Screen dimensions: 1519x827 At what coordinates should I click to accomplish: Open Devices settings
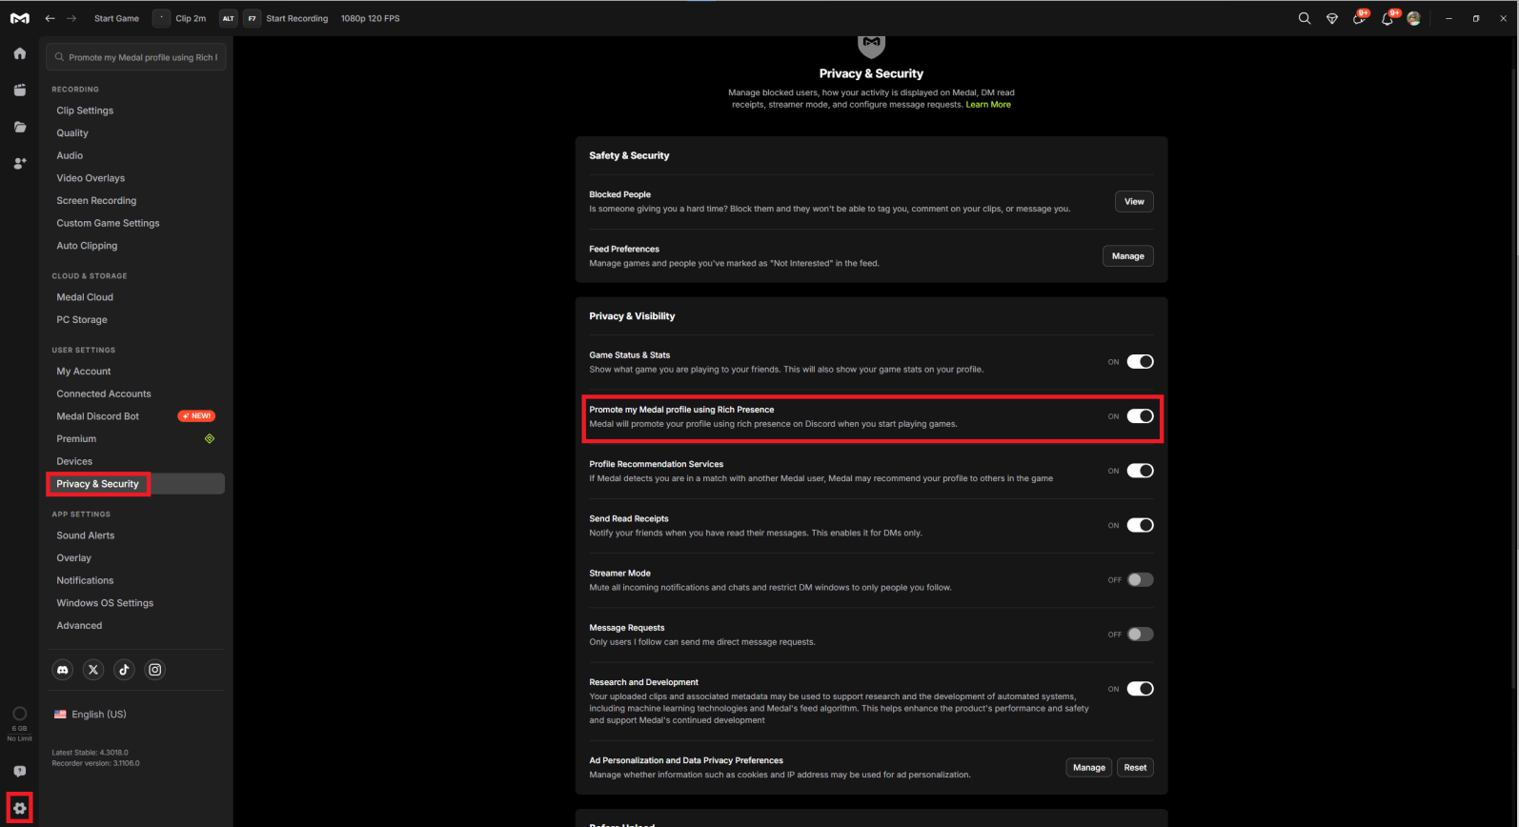tap(74, 461)
